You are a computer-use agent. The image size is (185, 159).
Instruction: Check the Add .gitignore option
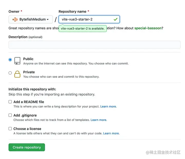(x=10, y=115)
